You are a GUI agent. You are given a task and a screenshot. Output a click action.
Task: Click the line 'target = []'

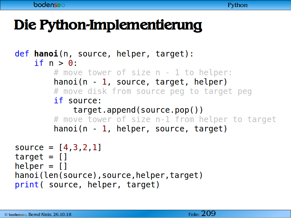(41, 157)
